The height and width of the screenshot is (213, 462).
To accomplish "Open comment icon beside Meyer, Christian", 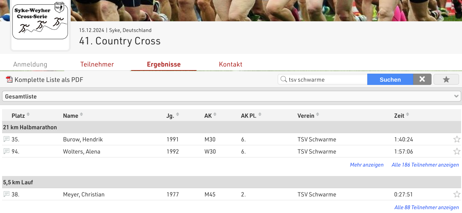I will click(6, 194).
